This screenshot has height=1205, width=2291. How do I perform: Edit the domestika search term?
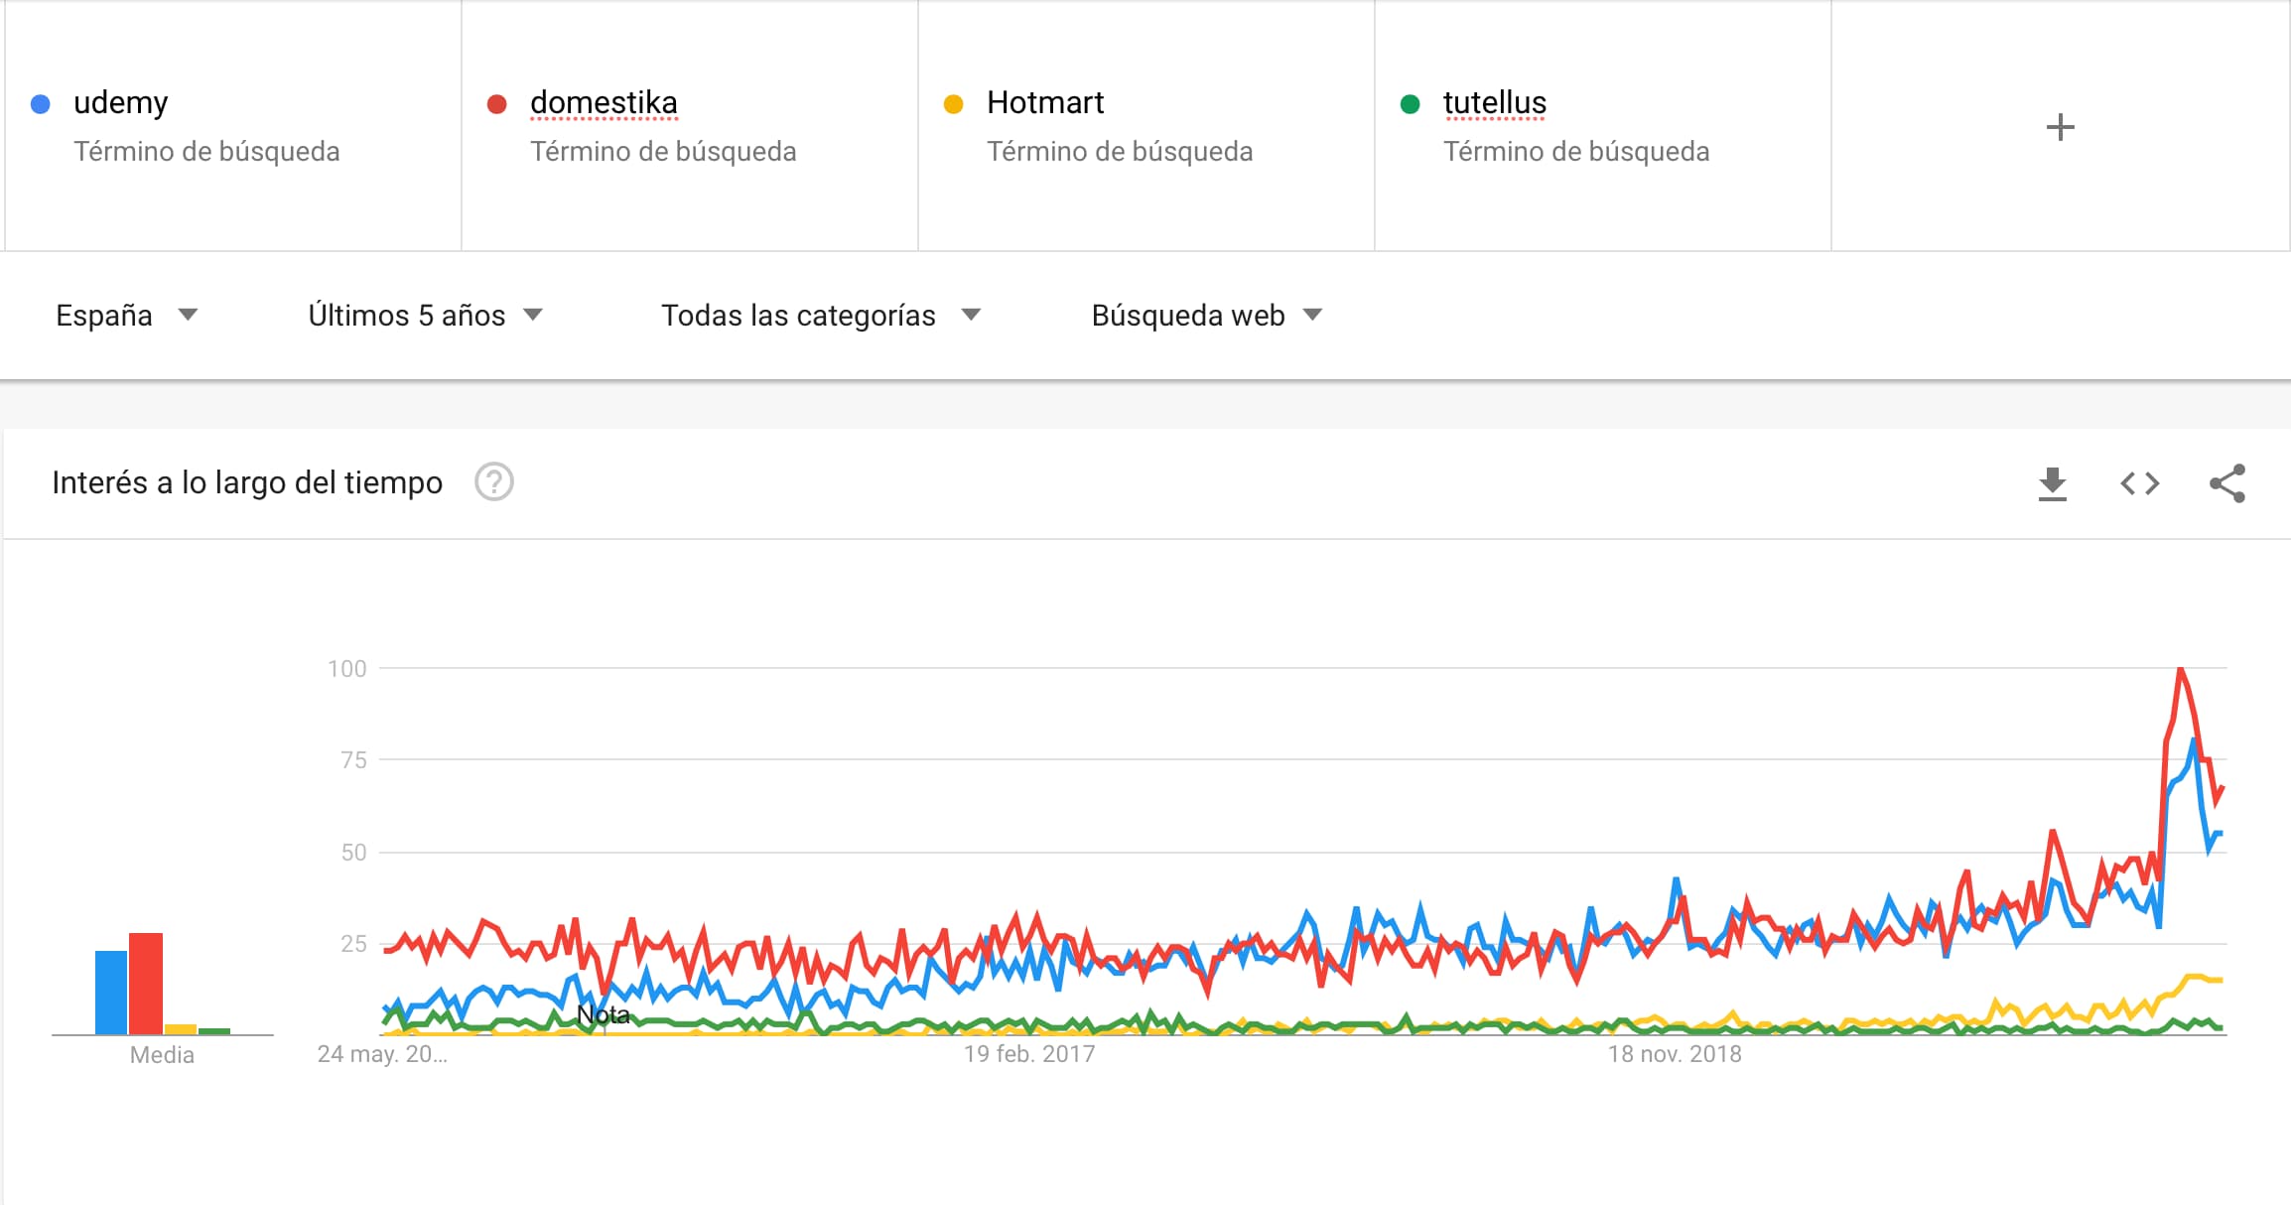click(x=690, y=126)
